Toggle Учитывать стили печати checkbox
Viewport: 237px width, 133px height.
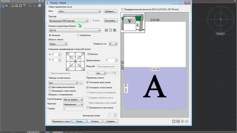pos(87,88)
